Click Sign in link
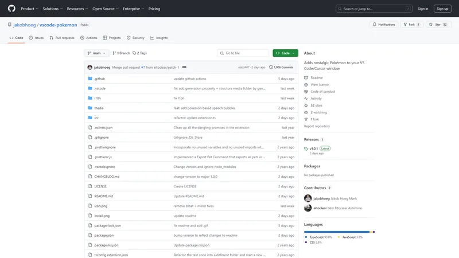459x258 pixels. 423,9
